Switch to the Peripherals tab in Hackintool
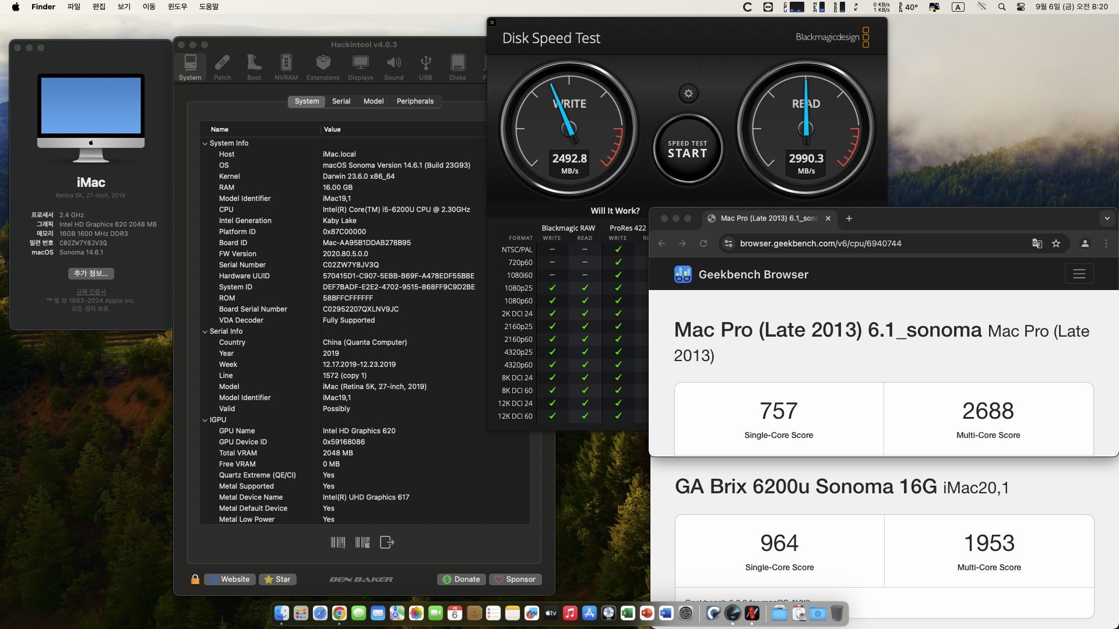 [x=415, y=101]
